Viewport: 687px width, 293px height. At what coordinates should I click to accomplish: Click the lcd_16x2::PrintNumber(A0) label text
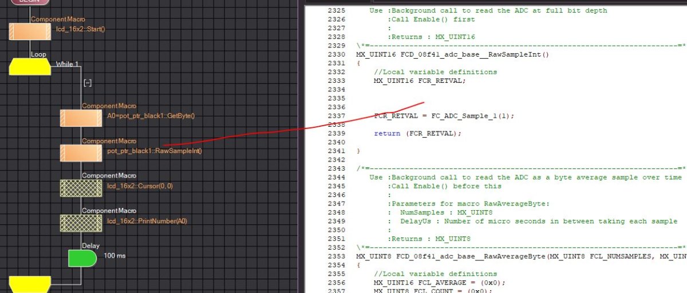tap(147, 221)
